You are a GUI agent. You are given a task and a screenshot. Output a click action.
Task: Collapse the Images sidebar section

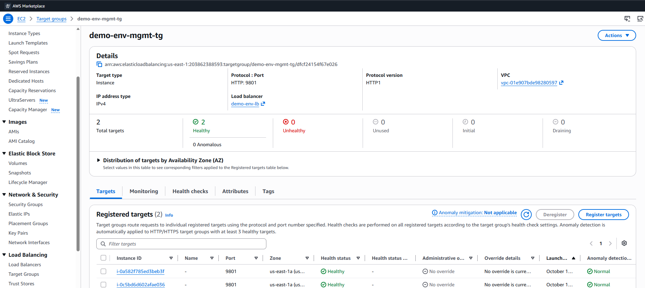(4, 122)
